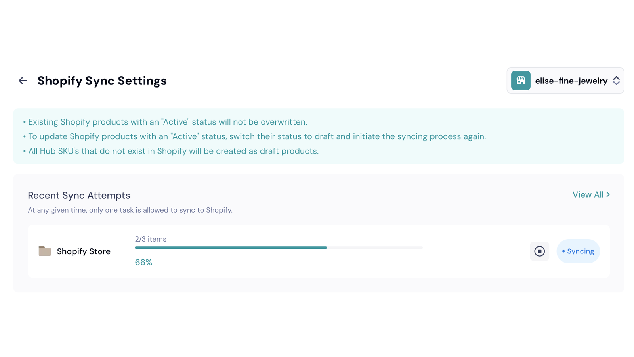Expand the store selector up-down chevron
Screen dimensions: 634x357
pyautogui.click(x=616, y=81)
